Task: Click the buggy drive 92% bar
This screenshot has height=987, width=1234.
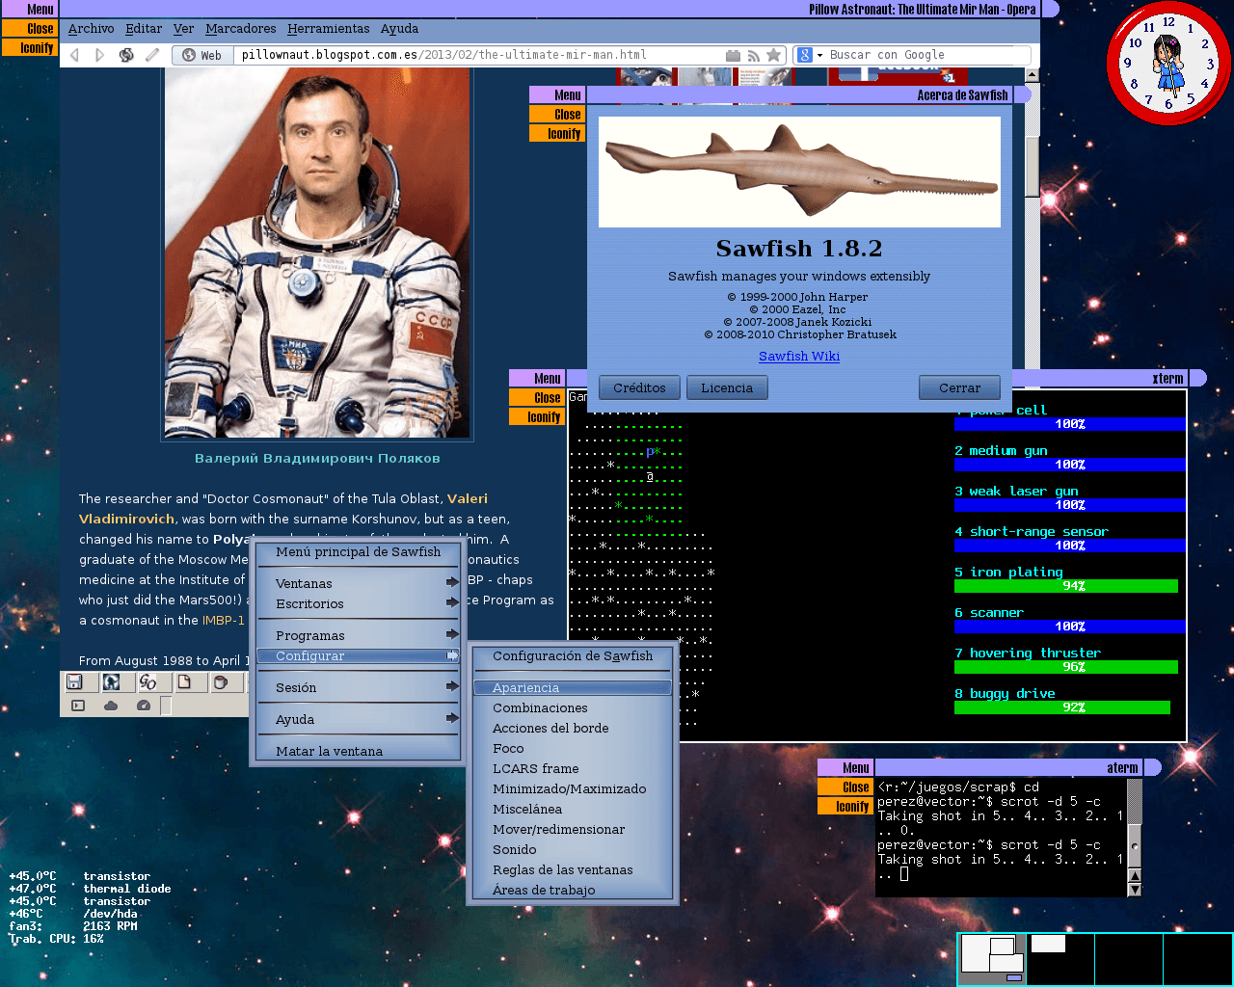Action: pyautogui.click(x=1062, y=707)
